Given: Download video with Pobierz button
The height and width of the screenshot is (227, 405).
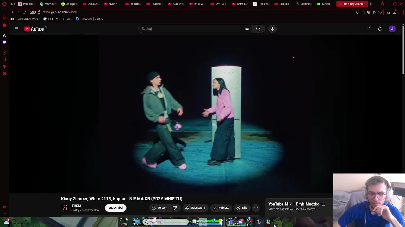Looking at the screenshot, I should click(x=221, y=208).
